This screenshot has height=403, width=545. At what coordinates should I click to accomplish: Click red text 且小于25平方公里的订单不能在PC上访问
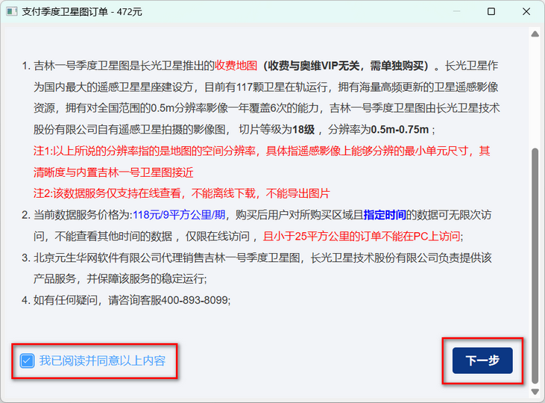362,237
